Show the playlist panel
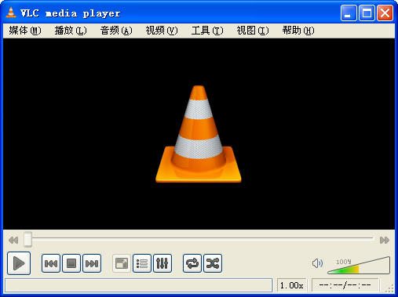This screenshot has width=398, height=297. (142, 263)
